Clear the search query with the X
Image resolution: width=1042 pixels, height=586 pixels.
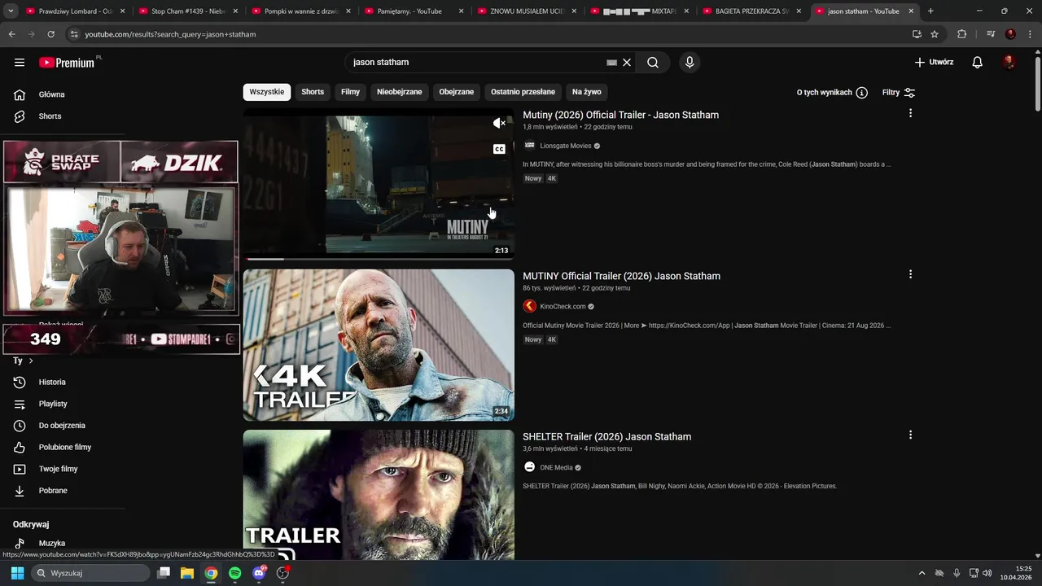(627, 63)
